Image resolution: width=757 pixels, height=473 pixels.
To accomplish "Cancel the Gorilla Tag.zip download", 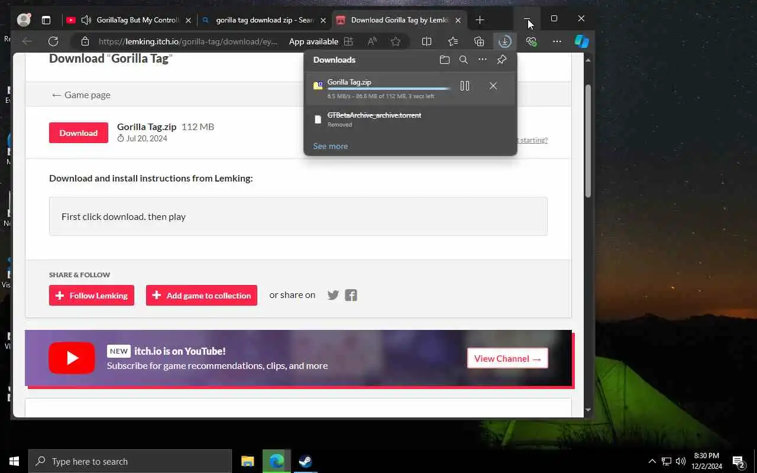I will [x=493, y=86].
